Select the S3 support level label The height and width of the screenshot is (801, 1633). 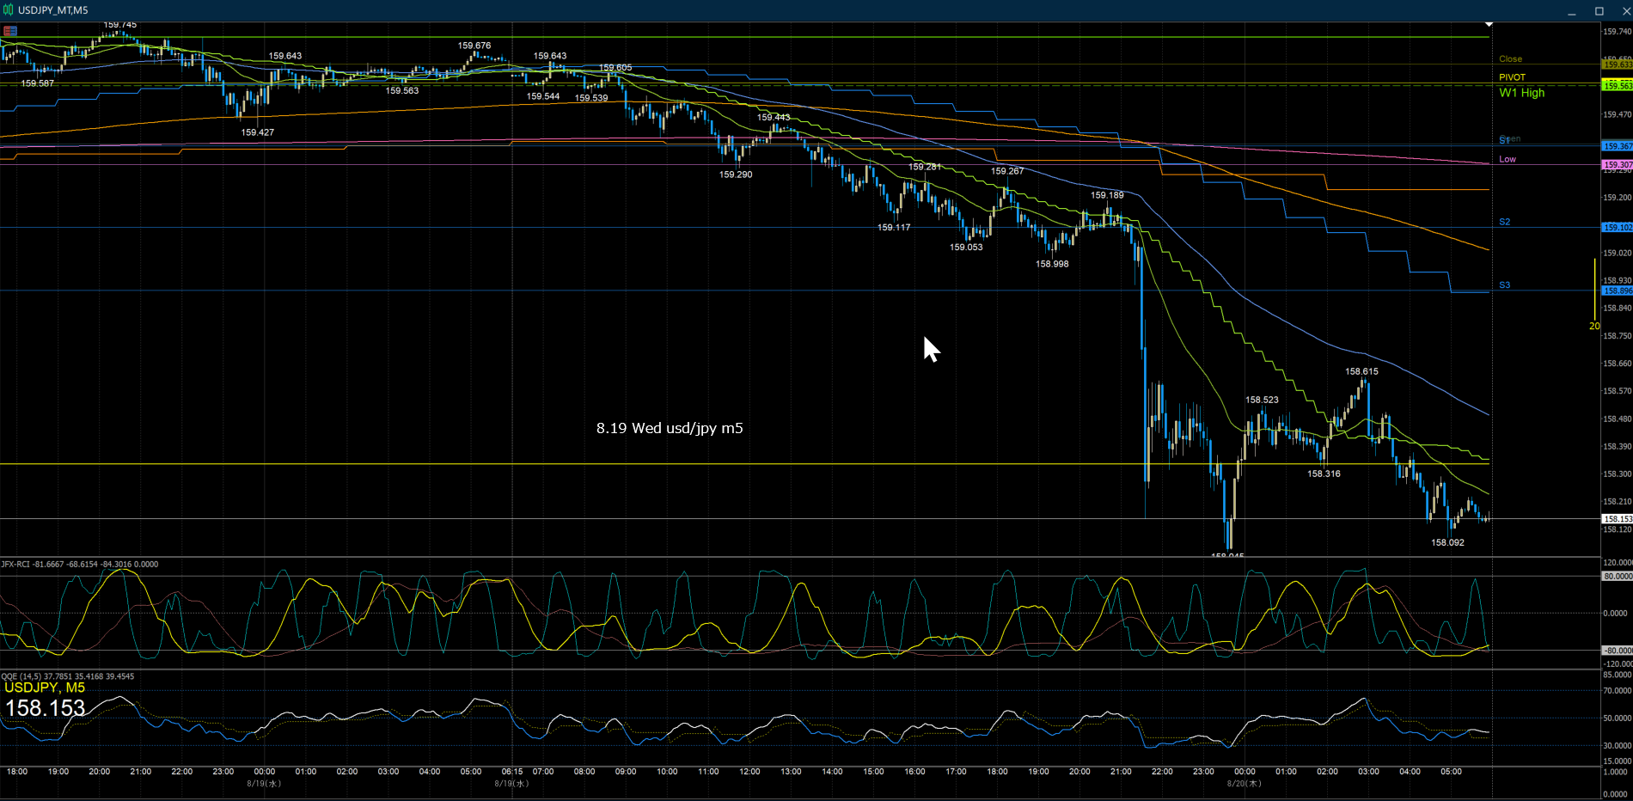(x=1504, y=284)
